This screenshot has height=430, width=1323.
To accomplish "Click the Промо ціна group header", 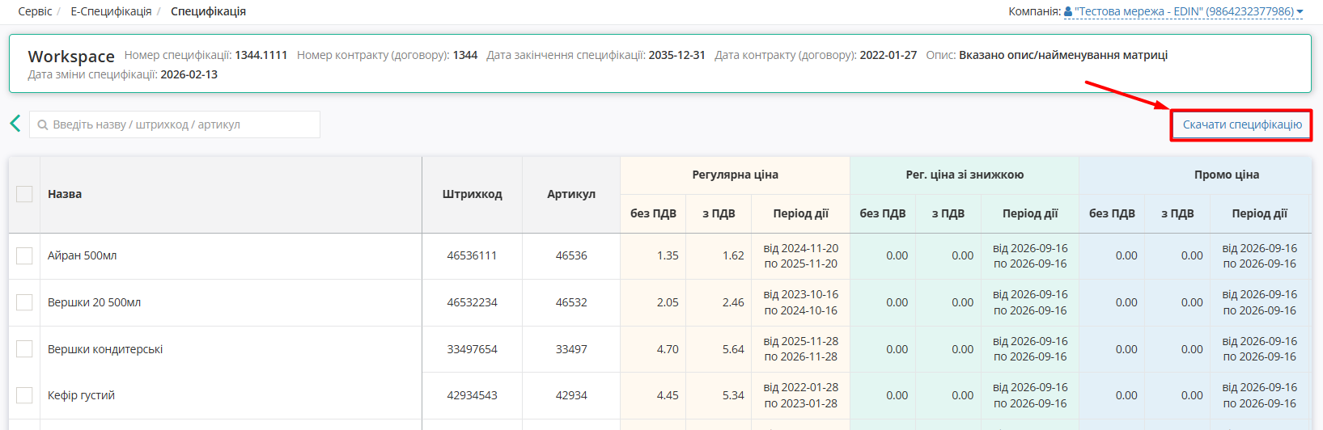I will [x=1227, y=175].
